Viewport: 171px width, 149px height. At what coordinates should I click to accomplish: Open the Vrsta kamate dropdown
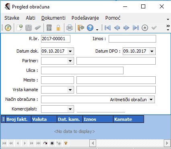click(70, 90)
